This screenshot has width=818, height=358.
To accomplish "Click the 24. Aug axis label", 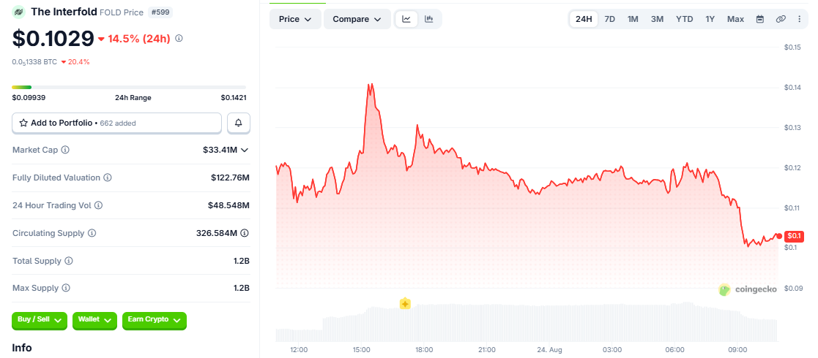I will [549, 350].
